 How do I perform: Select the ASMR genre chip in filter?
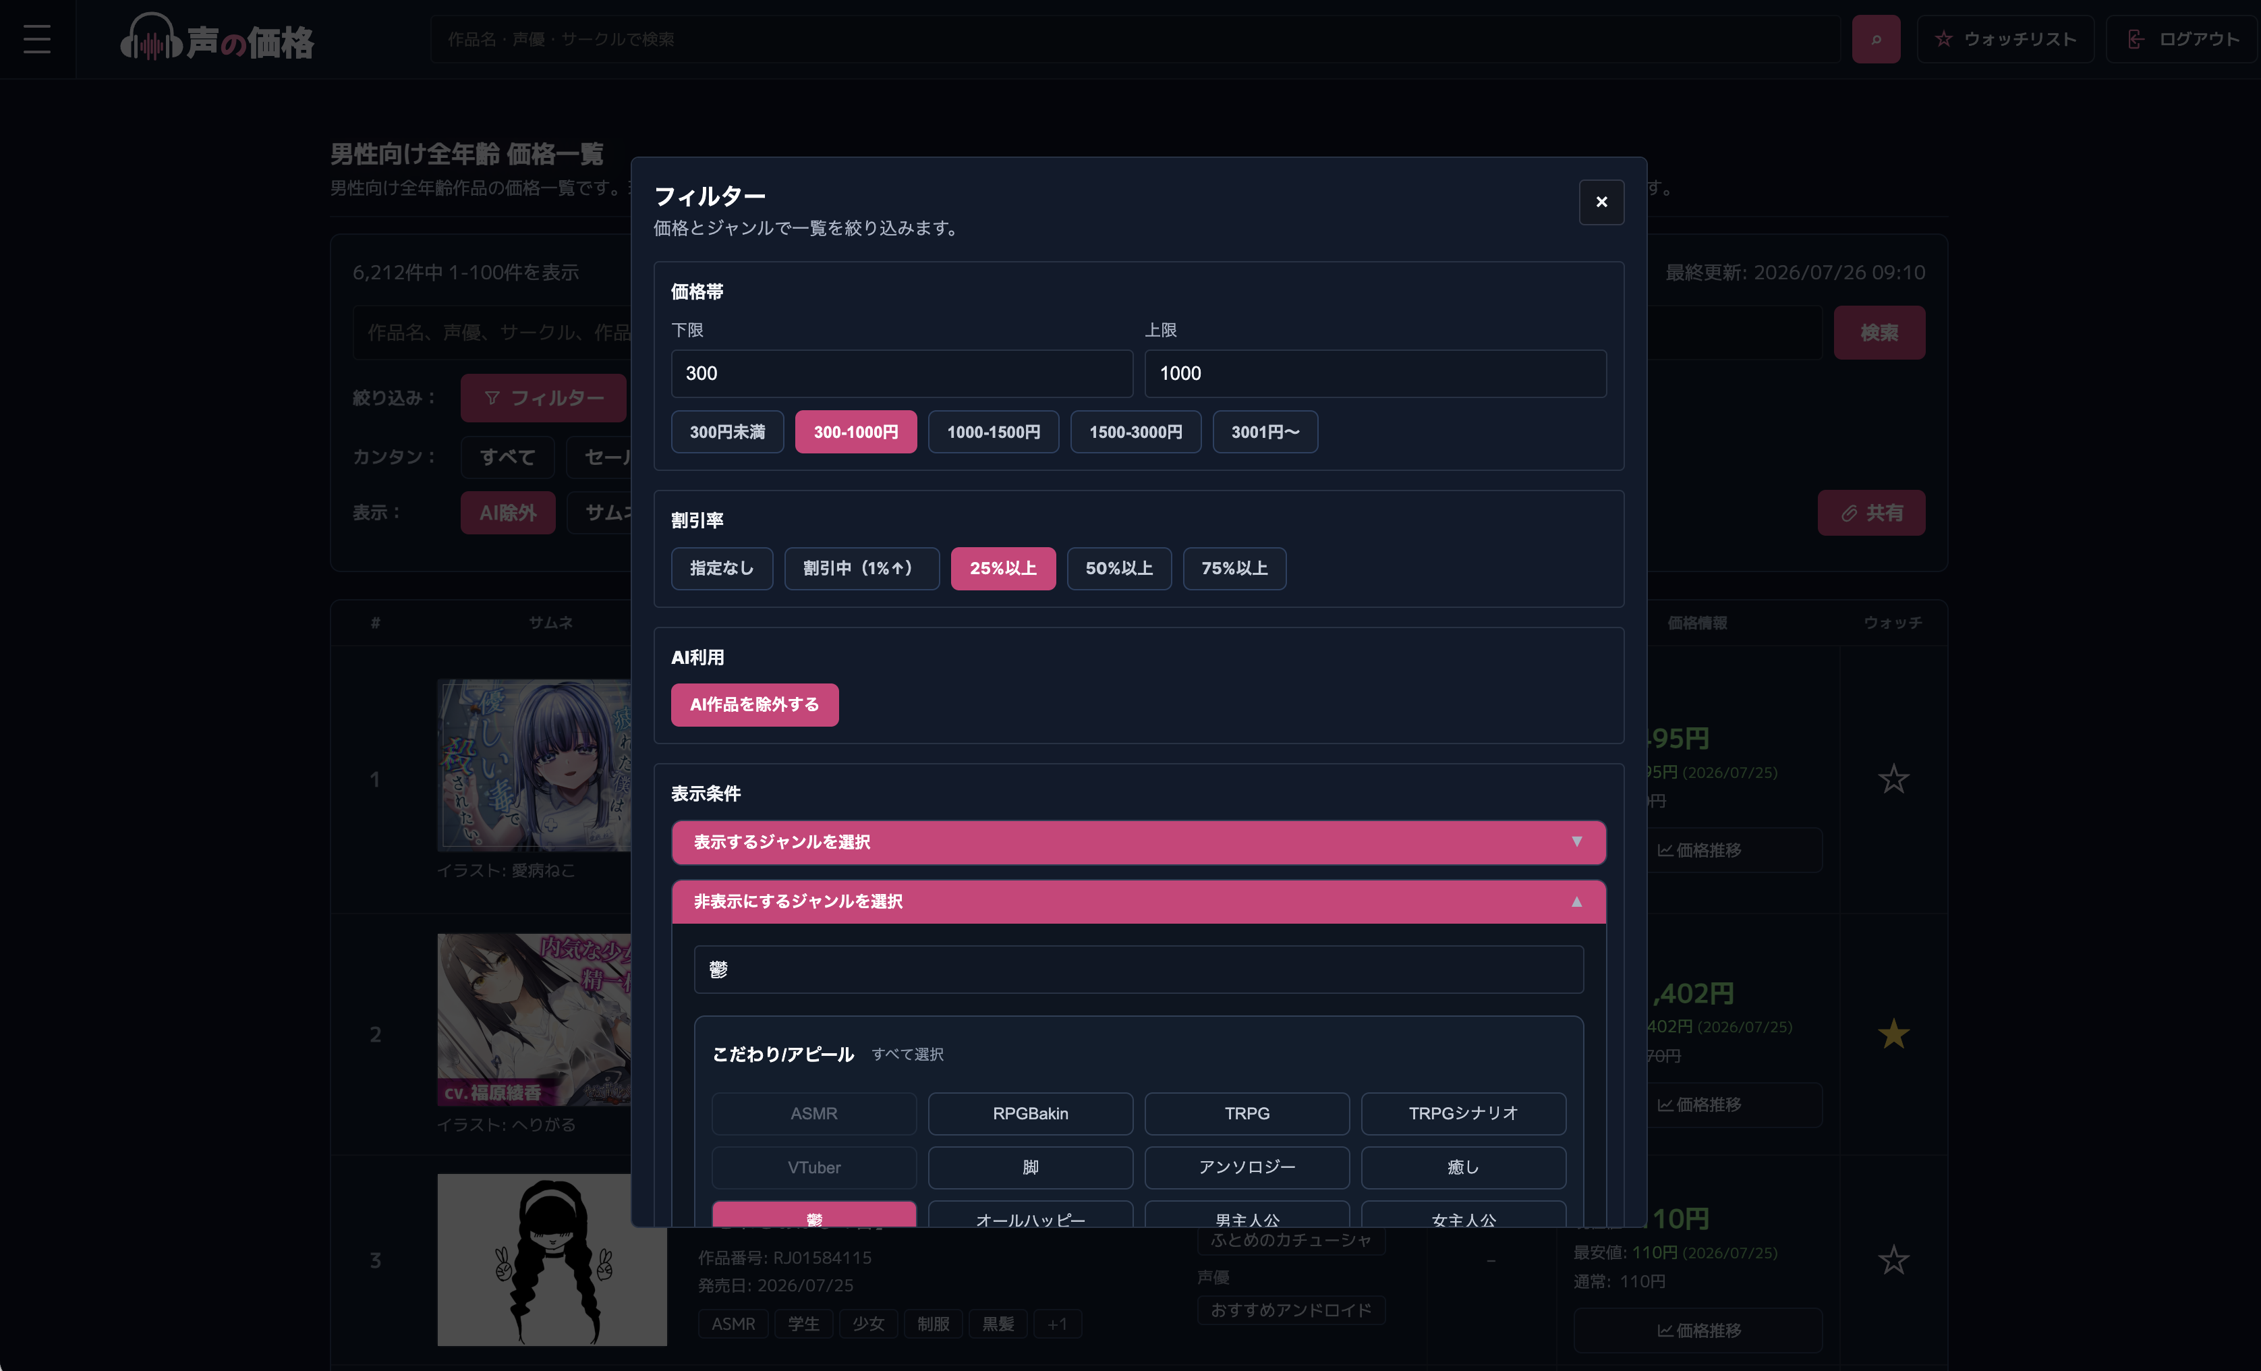click(x=814, y=1113)
